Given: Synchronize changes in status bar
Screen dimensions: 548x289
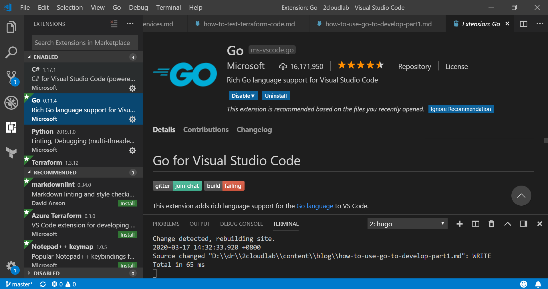Looking at the screenshot, I should [43, 284].
